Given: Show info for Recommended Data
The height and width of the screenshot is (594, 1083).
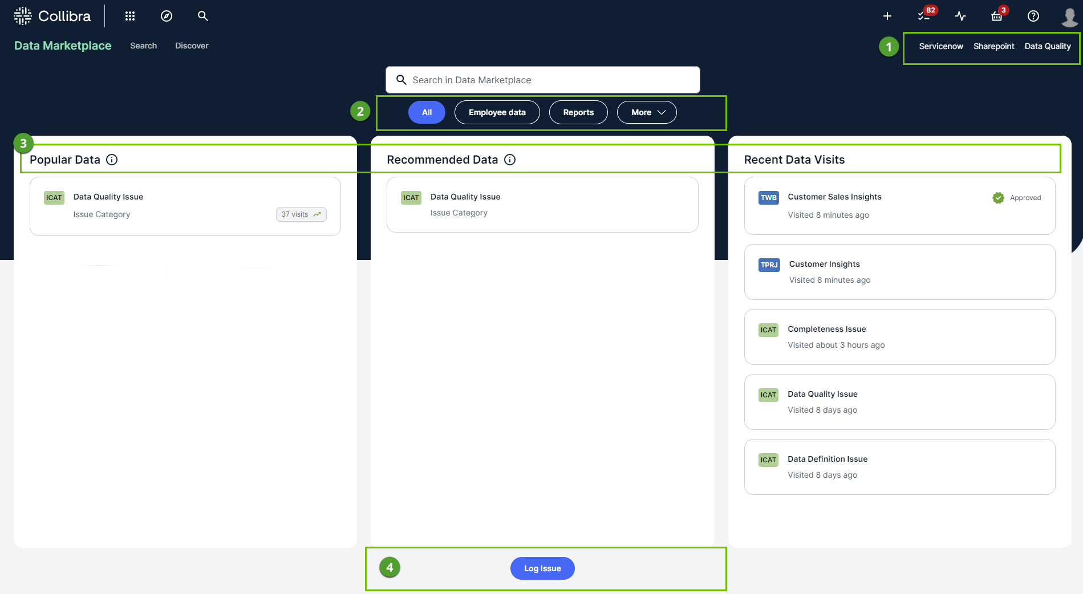Looking at the screenshot, I should [510, 160].
